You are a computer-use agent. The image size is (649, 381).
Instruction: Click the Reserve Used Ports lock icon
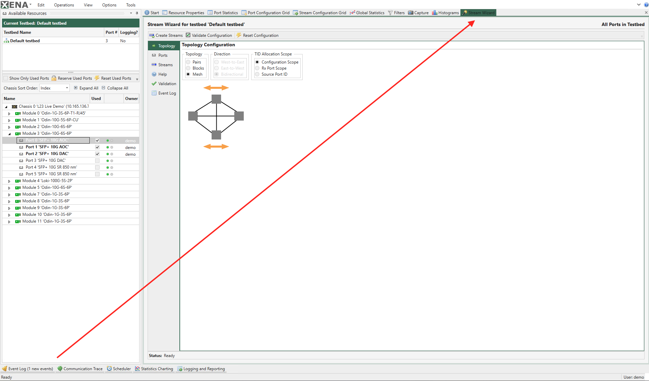click(x=54, y=78)
